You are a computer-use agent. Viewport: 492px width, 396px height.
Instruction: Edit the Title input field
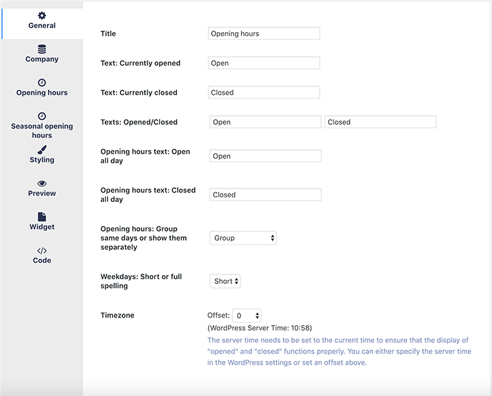click(x=264, y=33)
